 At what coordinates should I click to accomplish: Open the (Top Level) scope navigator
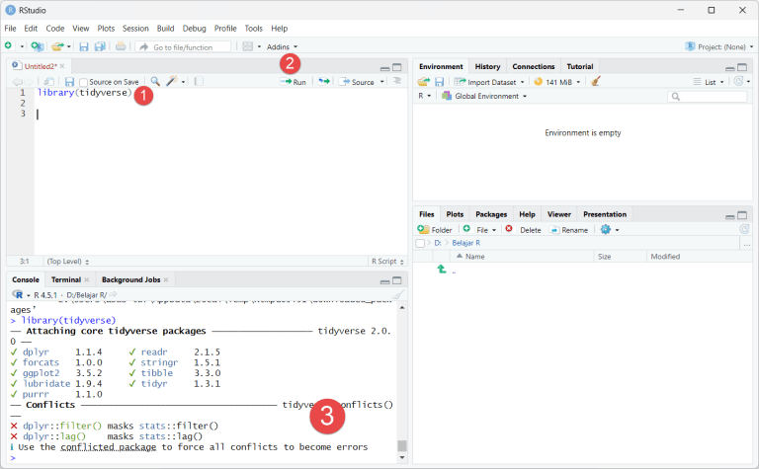[x=68, y=261]
